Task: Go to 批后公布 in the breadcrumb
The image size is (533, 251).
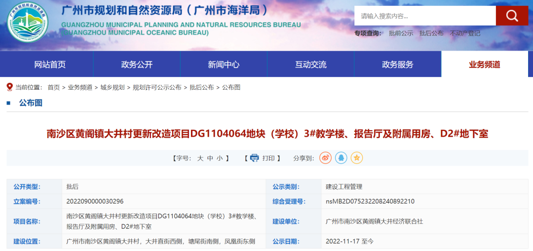Action: [201, 87]
